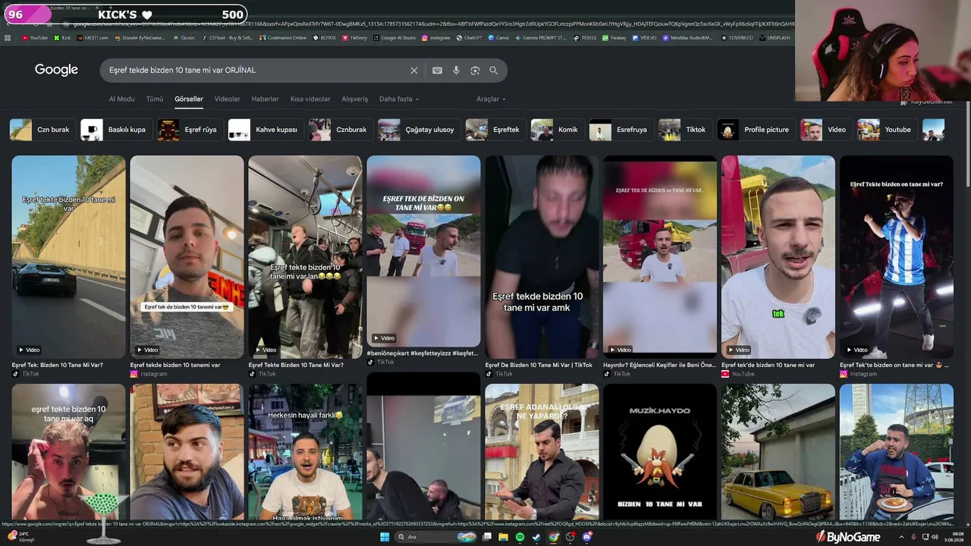This screenshot has width=971, height=546.
Task: Switch to the Haberler tab
Action: point(266,99)
